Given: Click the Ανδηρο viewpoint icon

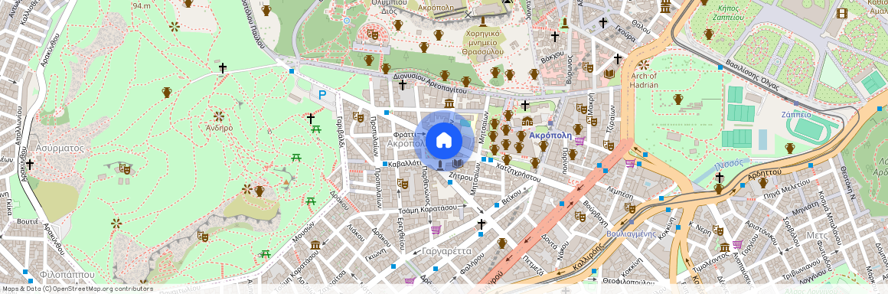Looking at the screenshot, I should (x=219, y=116).
